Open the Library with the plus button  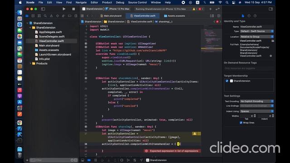tap(210, 9)
